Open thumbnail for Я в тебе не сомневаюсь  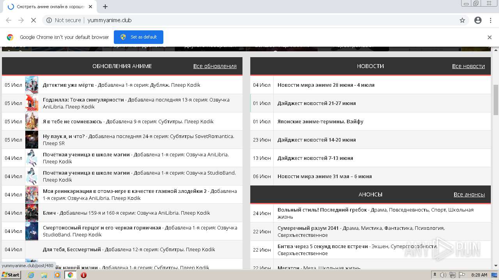point(32,121)
